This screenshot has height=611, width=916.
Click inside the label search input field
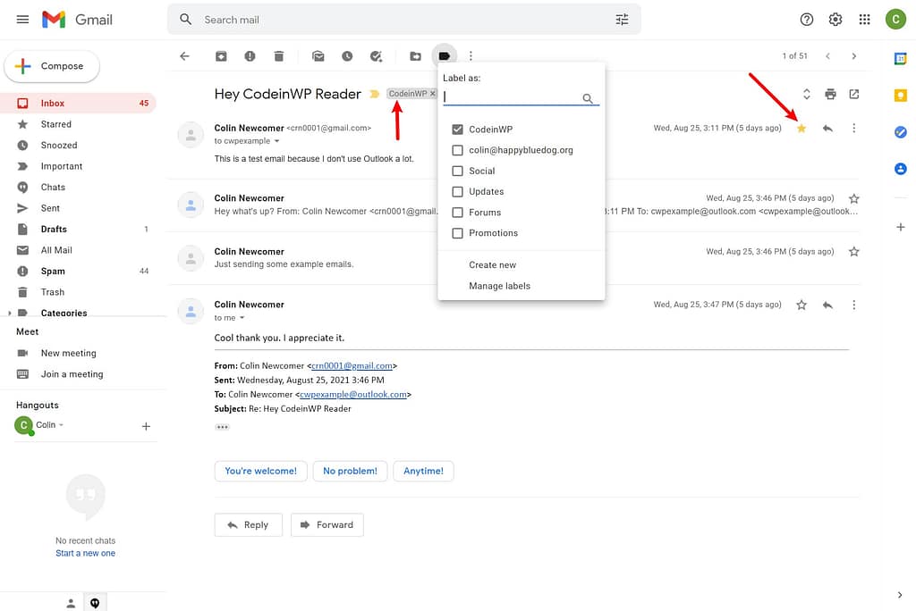coord(510,96)
